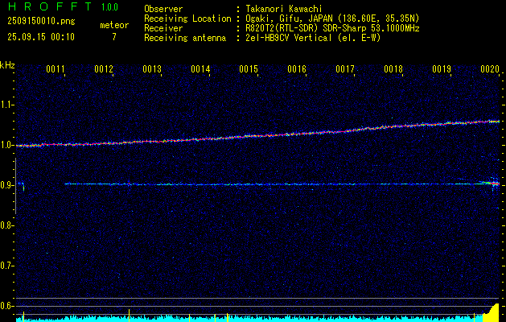This screenshot has width=506, height=322.
Task: Click the meteor count label
Action: pos(114,25)
